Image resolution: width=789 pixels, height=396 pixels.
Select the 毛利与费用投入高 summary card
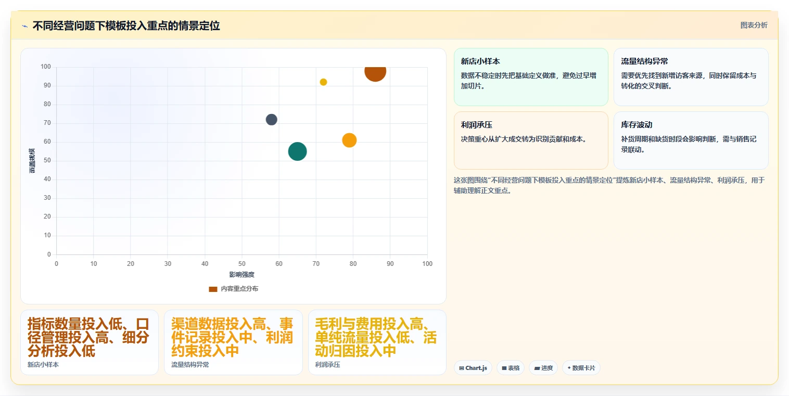[377, 342]
